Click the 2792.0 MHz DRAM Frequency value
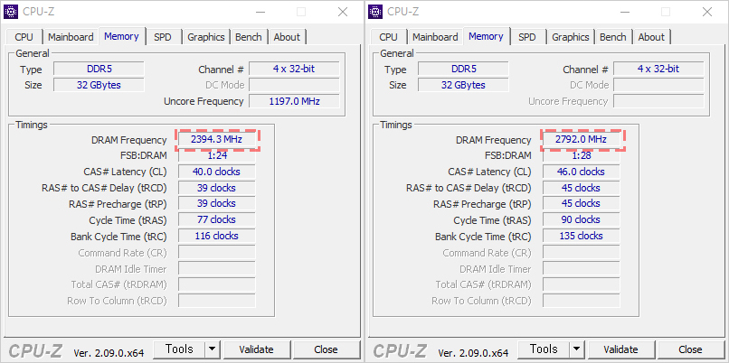729x363 pixels. tap(582, 140)
